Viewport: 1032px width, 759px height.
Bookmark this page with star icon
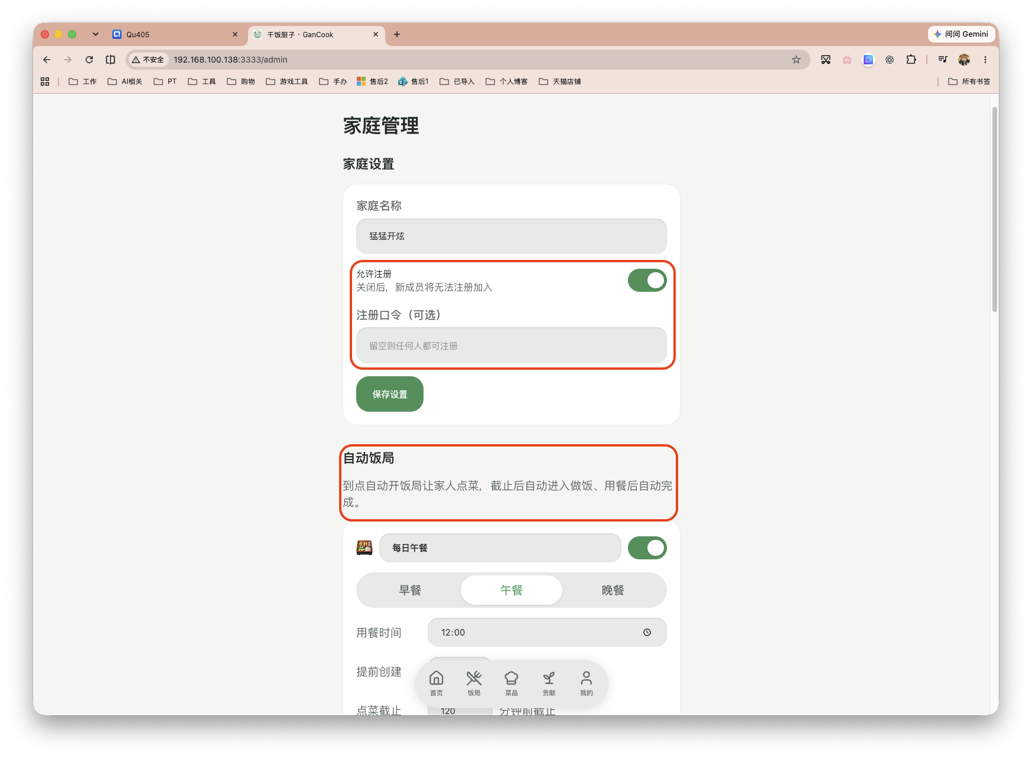[x=796, y=60]
